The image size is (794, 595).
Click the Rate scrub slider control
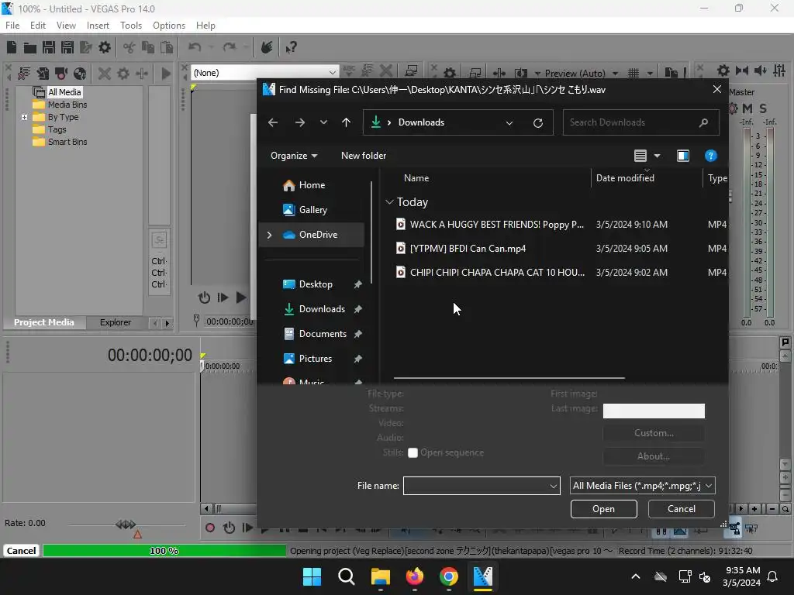126,524
